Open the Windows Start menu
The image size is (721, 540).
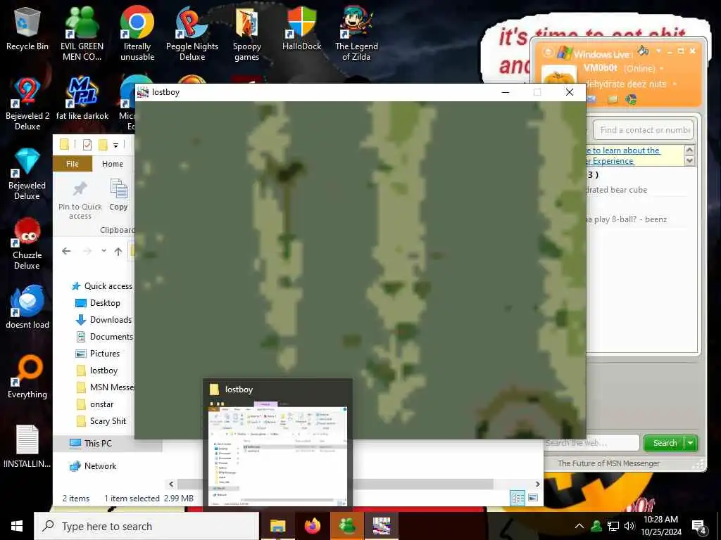pyautogui.click(x=17, y=526)
